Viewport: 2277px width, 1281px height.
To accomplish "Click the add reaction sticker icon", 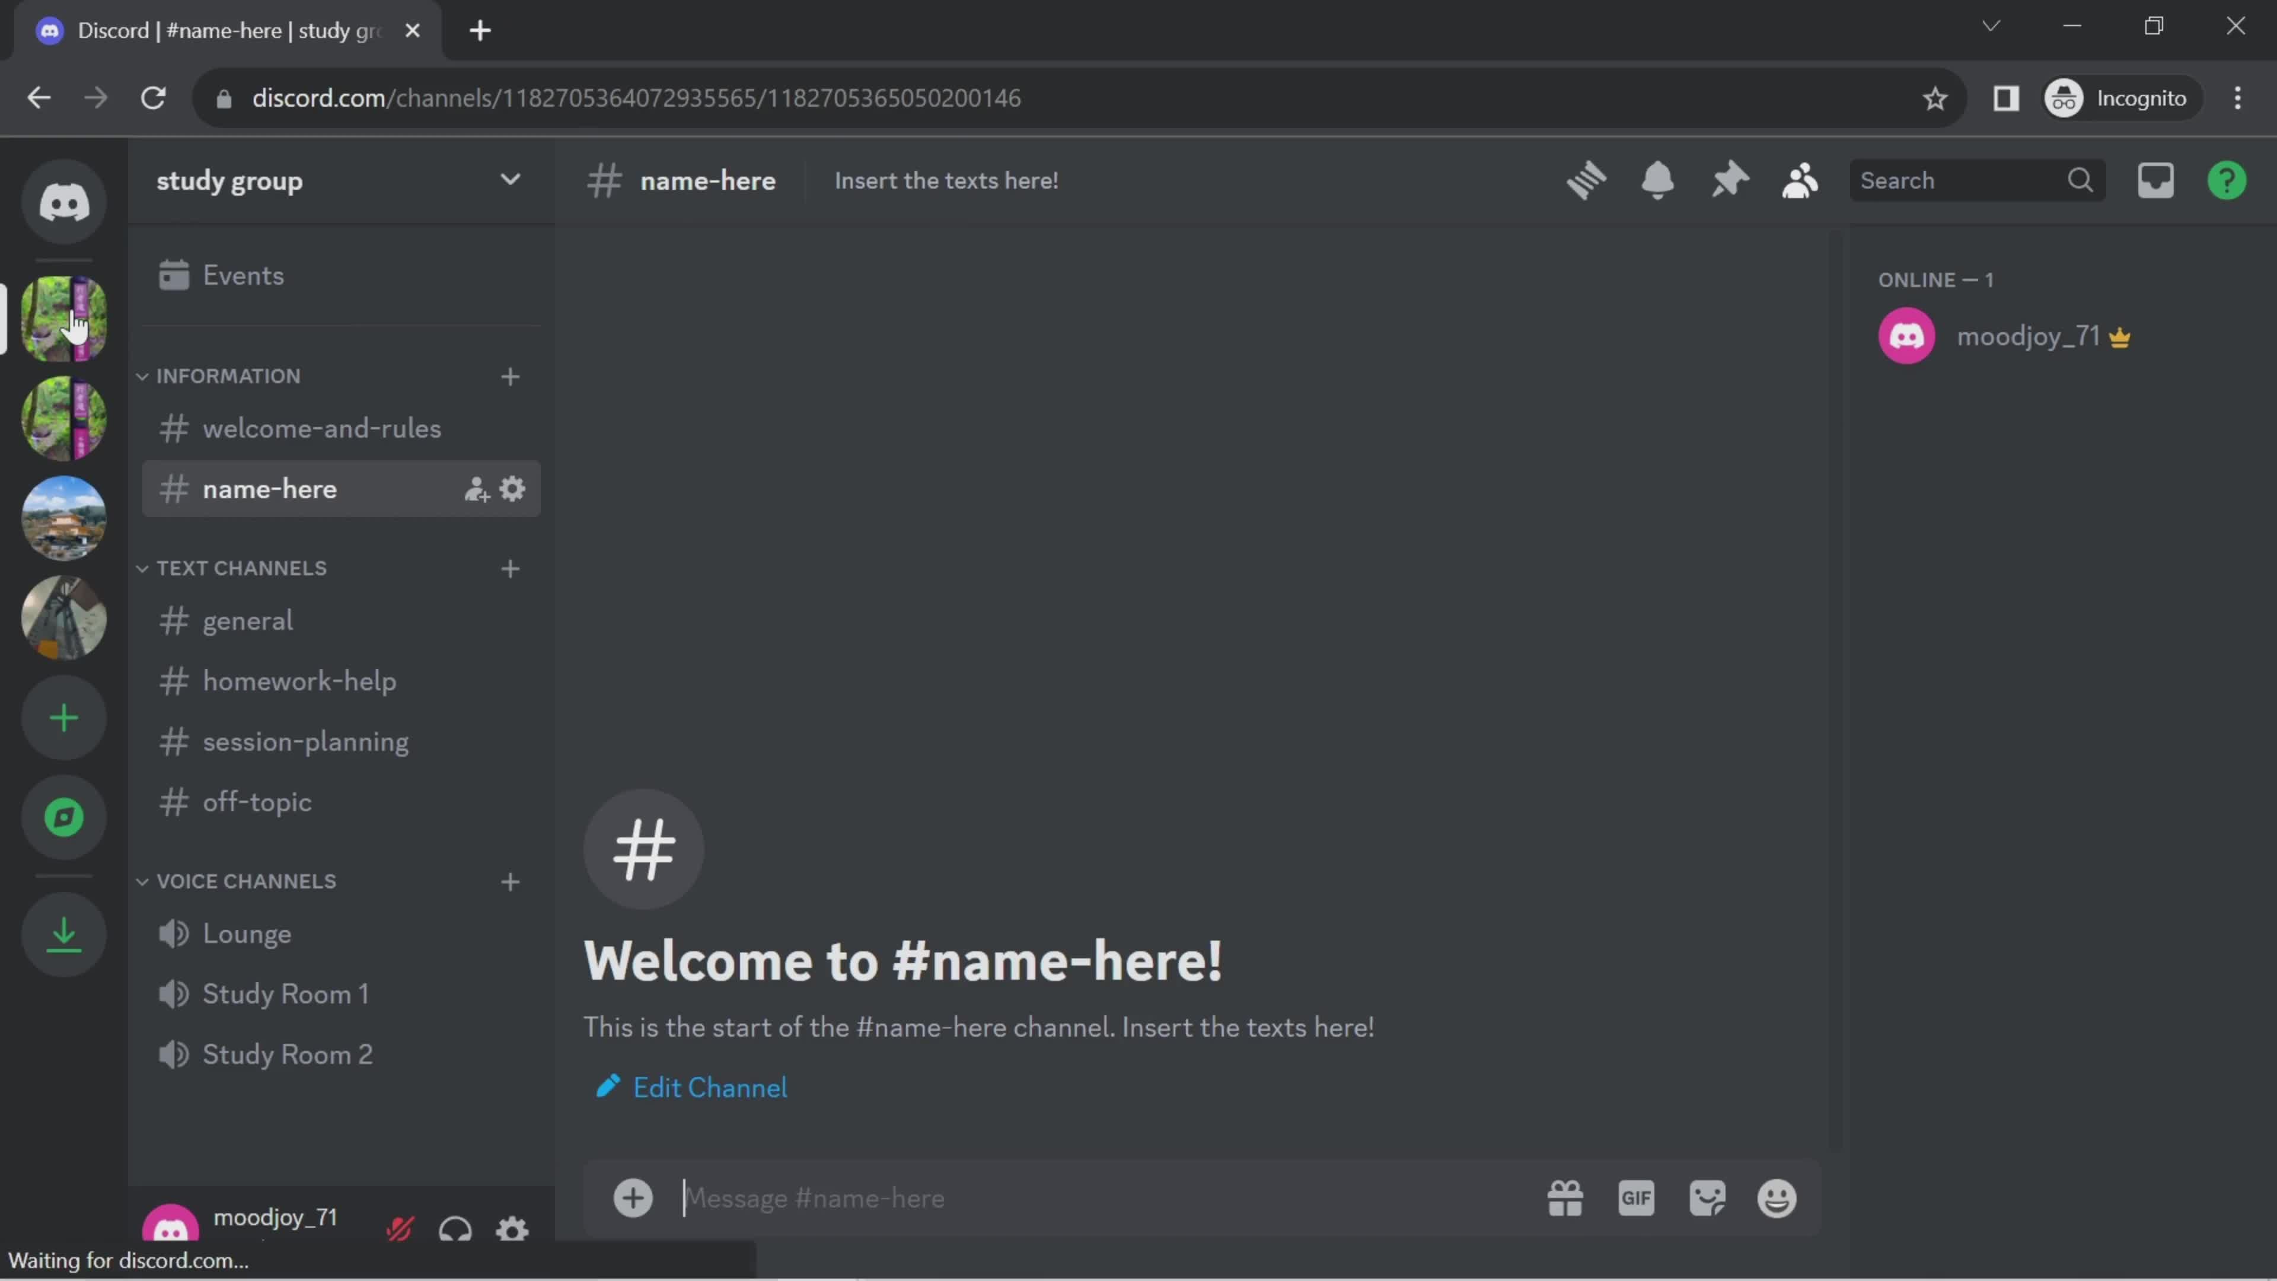I will (x=1708, y=1198).
